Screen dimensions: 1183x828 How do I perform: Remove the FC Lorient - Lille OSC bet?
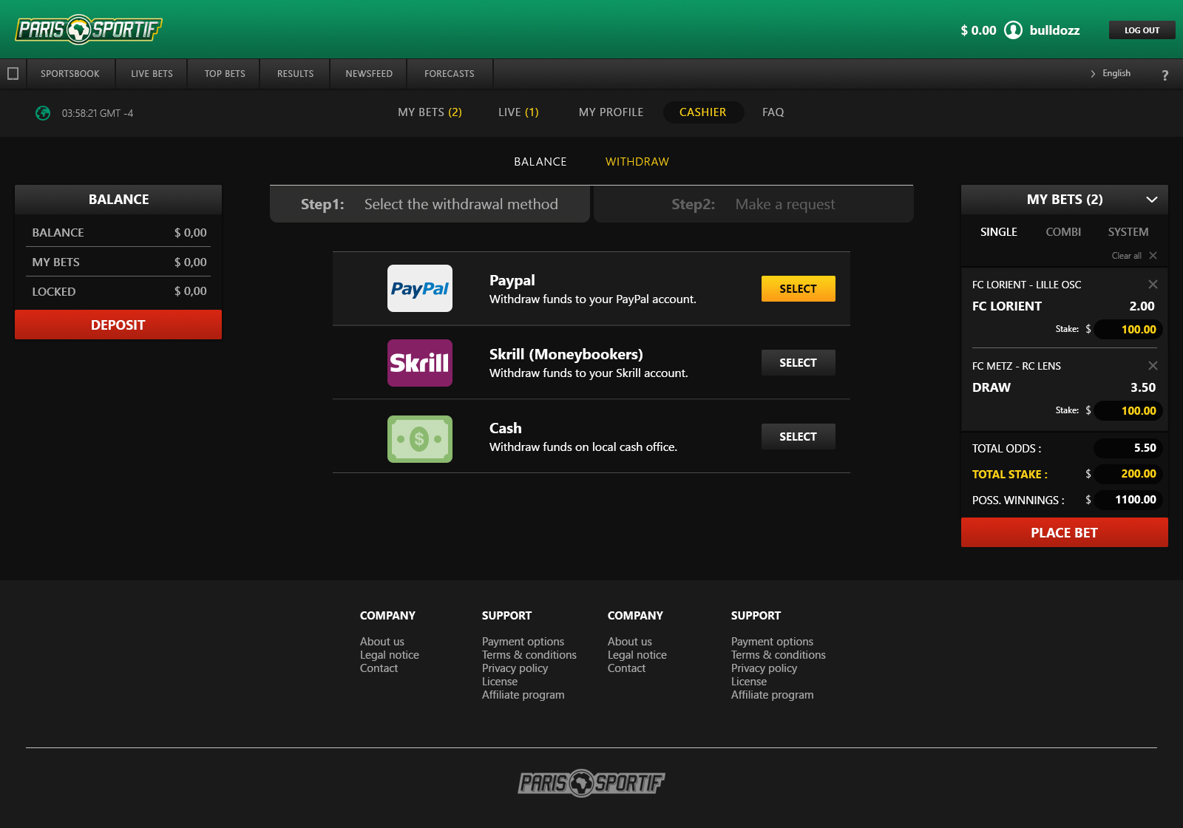pos(1153,285)
